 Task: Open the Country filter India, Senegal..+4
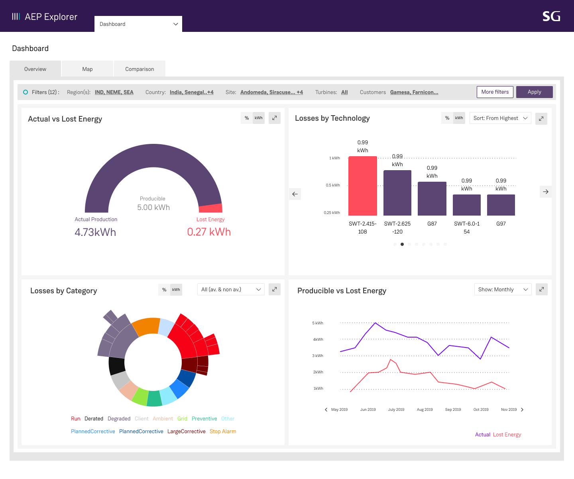click(192, 92)
